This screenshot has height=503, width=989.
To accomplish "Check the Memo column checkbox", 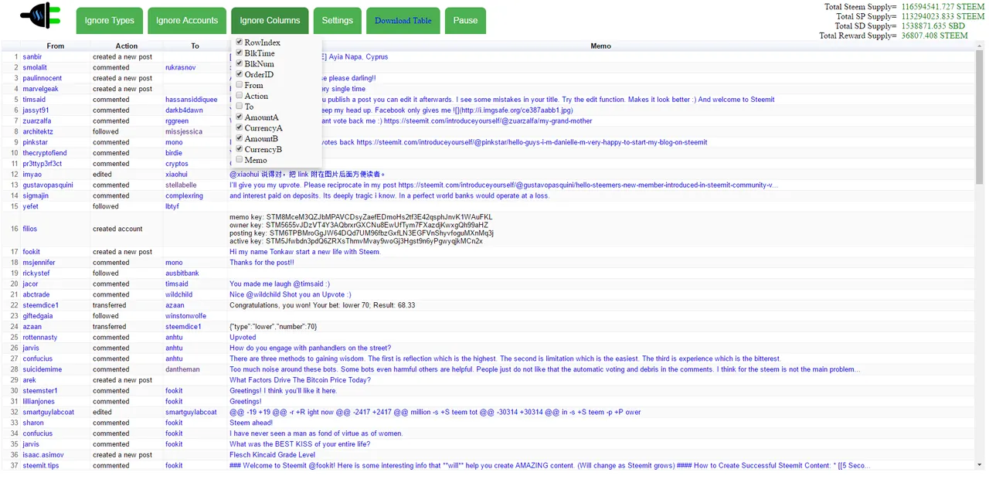I will tap(240, 160).
